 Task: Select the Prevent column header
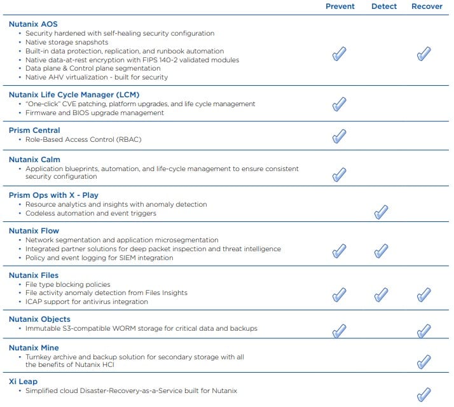click(340, 6)
